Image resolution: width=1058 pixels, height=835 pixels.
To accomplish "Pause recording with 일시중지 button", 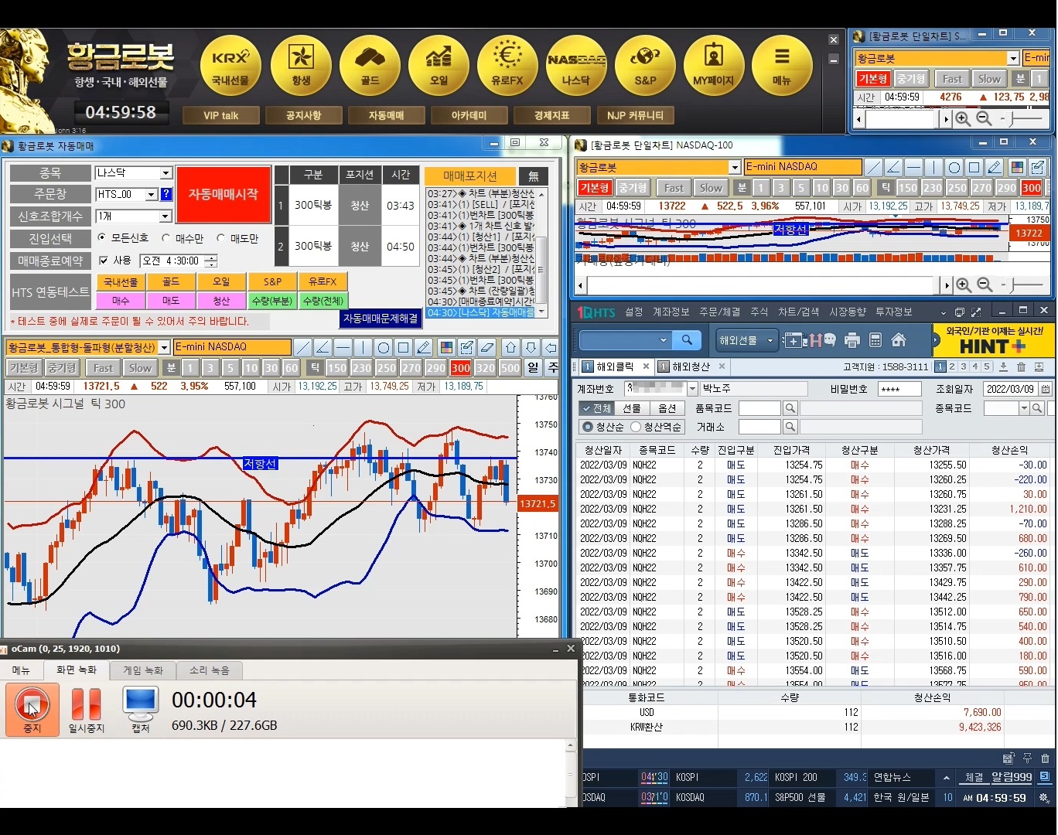I will click(x=87, y=710).
